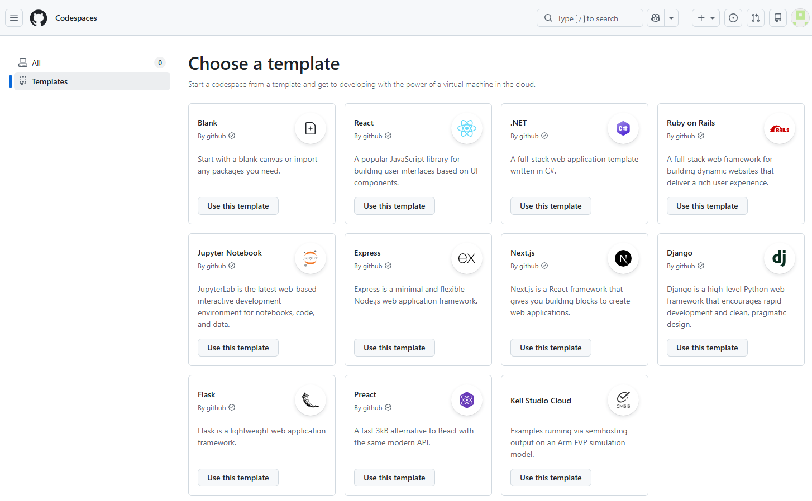812x501 pixels.
Task: Expand the Copilot dropdown arrow
Action: tap(671, 18)
